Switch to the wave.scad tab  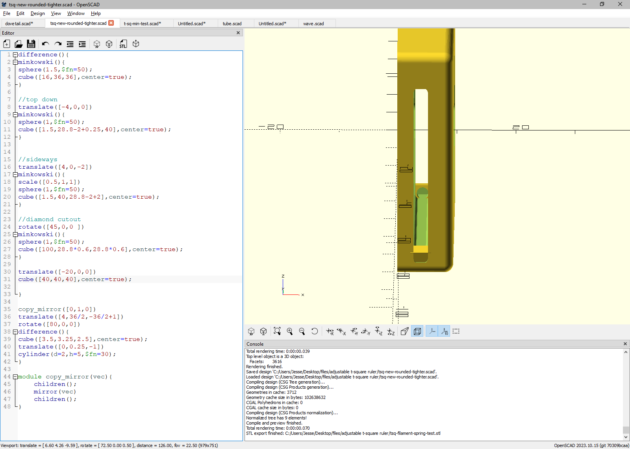[x=313, y=24]
